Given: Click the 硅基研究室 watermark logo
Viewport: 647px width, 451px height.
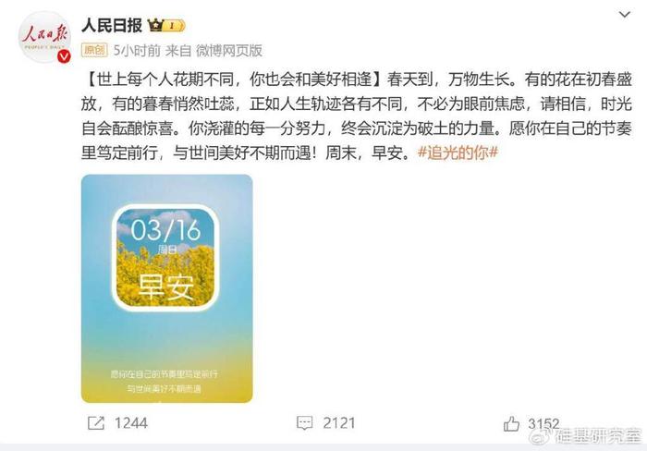Looking at the screenshot, I should (x=587, y=436).
